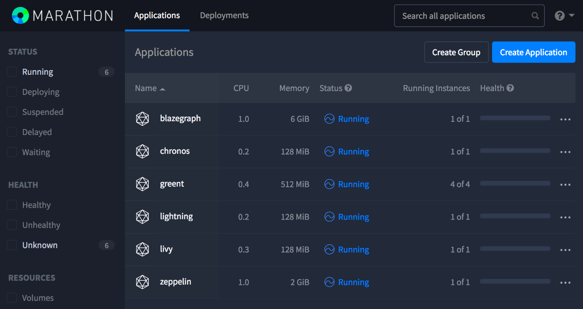Open the help dropdown menu
Viewport: 583px width, 309px height.
coord(564,15)
